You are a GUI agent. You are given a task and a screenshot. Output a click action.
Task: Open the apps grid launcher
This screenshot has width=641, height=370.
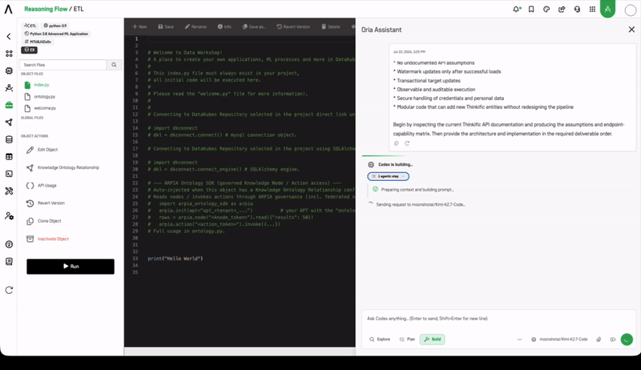point(592,9)
